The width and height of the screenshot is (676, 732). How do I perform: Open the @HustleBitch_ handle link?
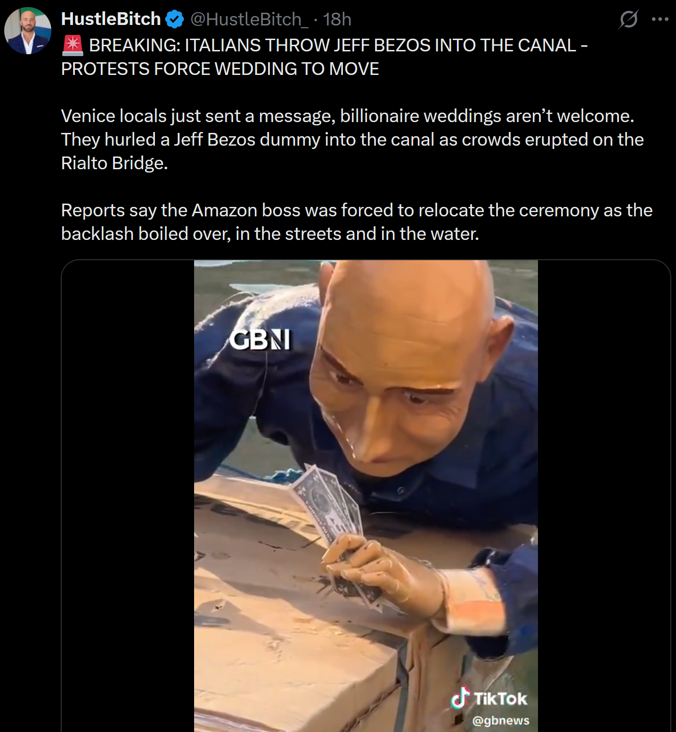click(249, 19)
